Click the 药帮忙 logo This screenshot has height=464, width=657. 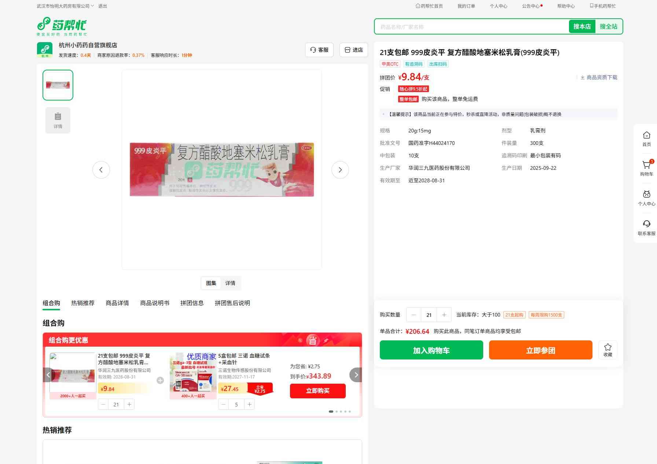(62, 26)
